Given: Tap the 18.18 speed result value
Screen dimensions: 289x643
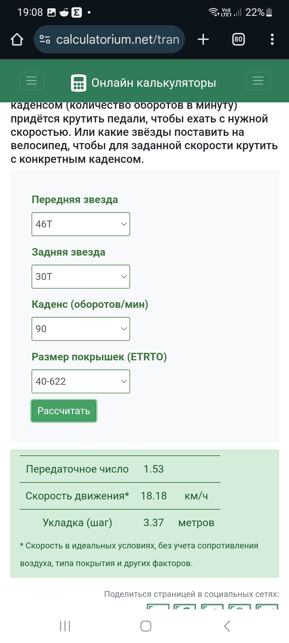Looking at the screenshot, I should point(154,496).
